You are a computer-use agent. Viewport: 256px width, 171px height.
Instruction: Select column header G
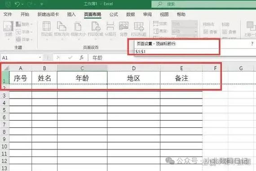tap(241, 68)
